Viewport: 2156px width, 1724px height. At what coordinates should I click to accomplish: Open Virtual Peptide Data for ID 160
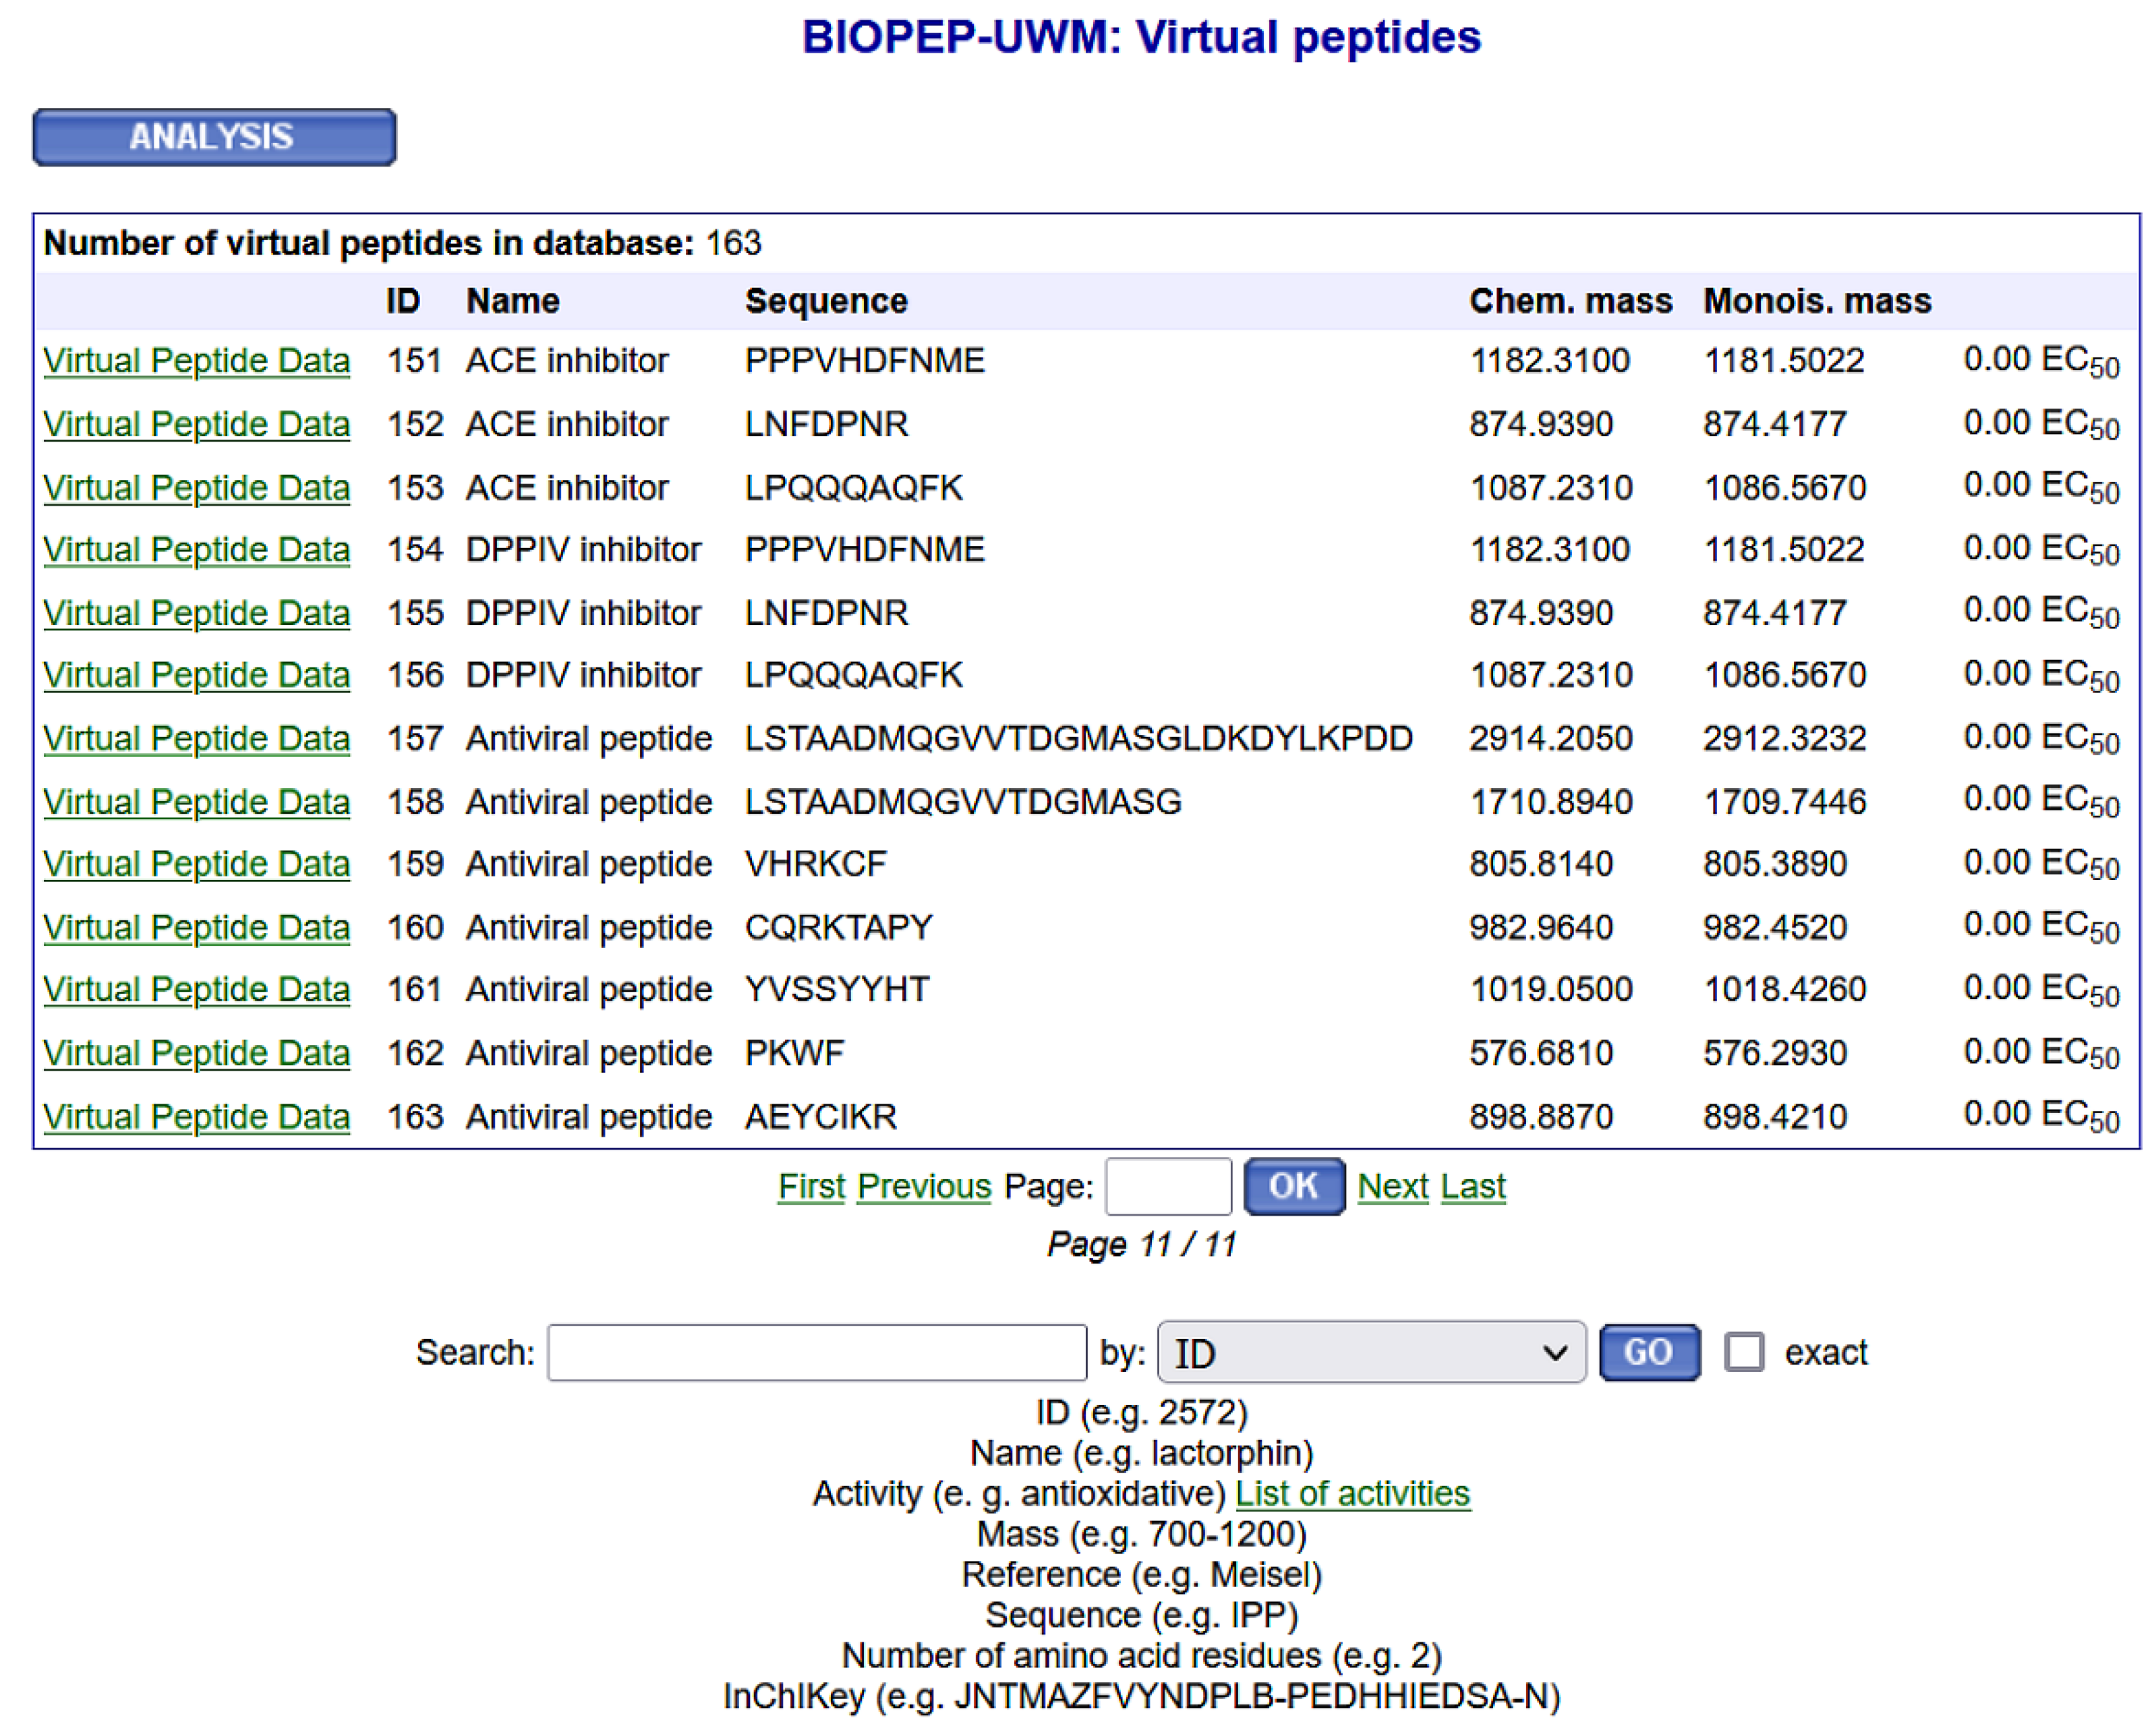point(196,928)
